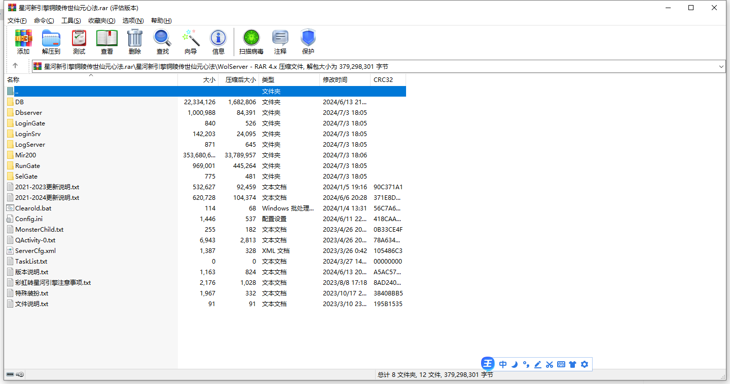Sort by 修改时间 column header
Image resolution: width=730 pixels, height=384 pixels.
[335, 80]
